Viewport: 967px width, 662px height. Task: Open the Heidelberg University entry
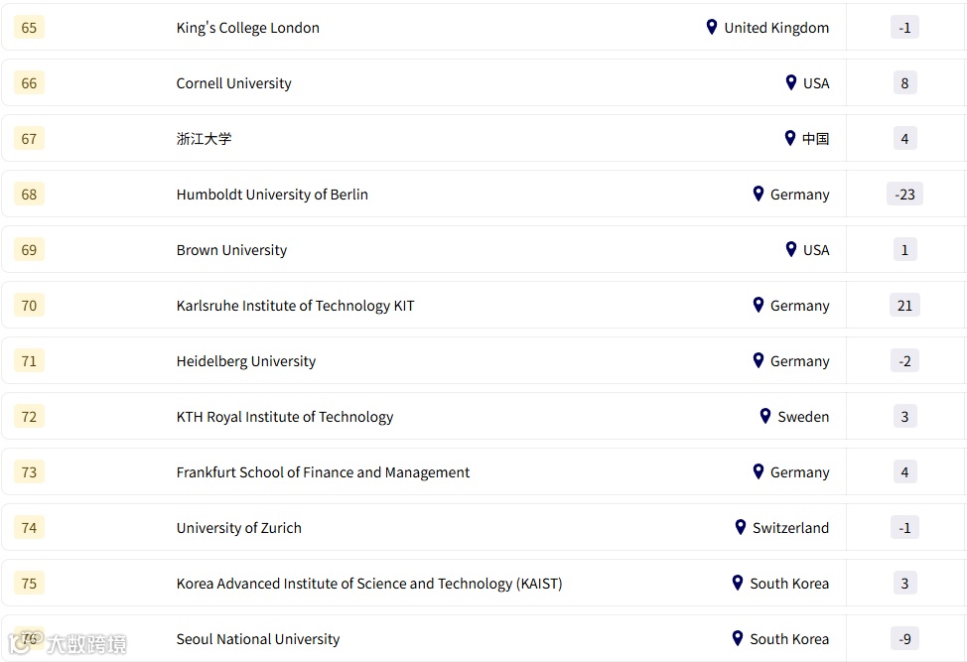245,361
